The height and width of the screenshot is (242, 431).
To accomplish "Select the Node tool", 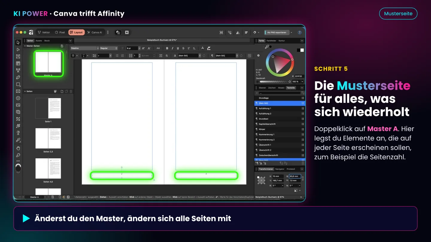I will [18, 49].
